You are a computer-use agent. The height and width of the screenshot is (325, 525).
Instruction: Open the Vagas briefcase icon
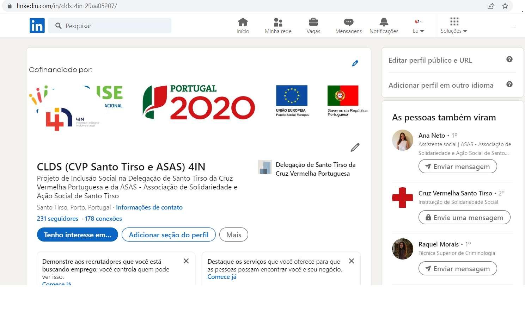313,23
